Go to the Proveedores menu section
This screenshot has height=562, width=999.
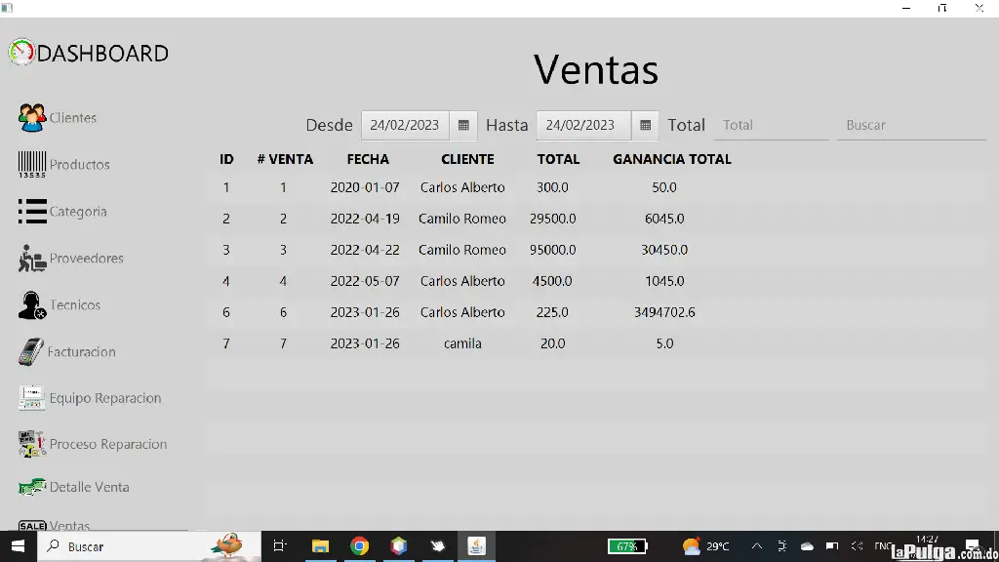click(87, 258)
